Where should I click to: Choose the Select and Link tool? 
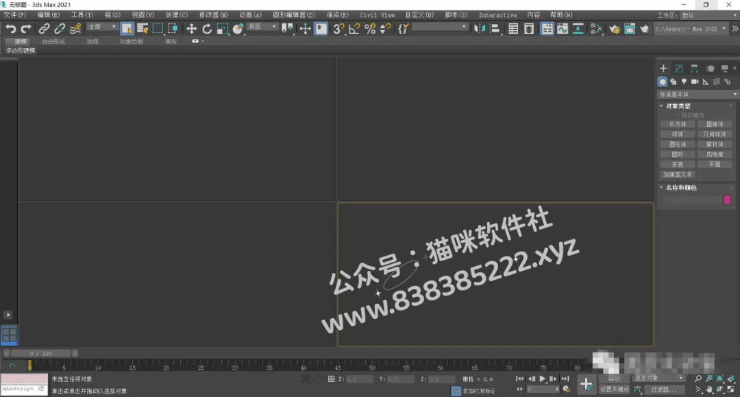44,29
